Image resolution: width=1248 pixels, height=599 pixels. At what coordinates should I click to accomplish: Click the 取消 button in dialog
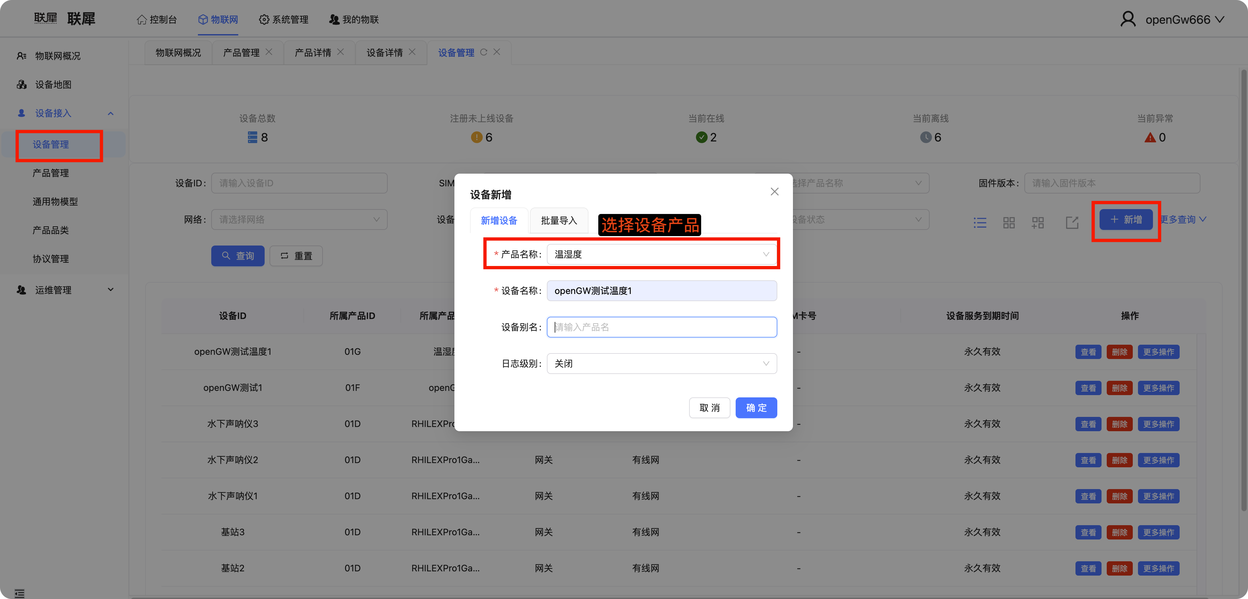[x=709, y=408]
